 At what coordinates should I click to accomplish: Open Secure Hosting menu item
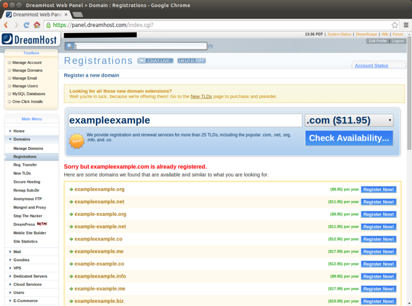27,182
